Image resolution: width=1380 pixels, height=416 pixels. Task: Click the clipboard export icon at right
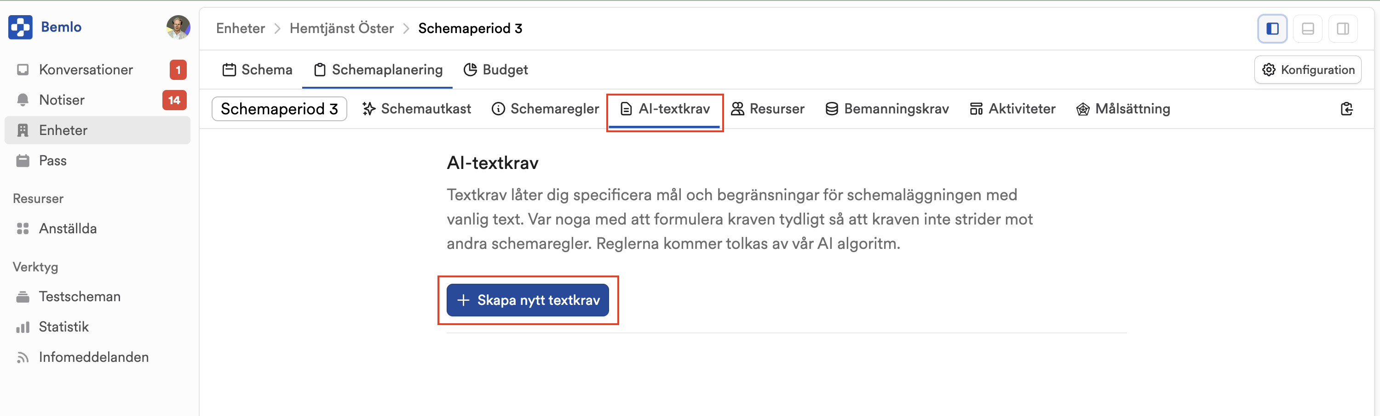tap(1347, 109)
